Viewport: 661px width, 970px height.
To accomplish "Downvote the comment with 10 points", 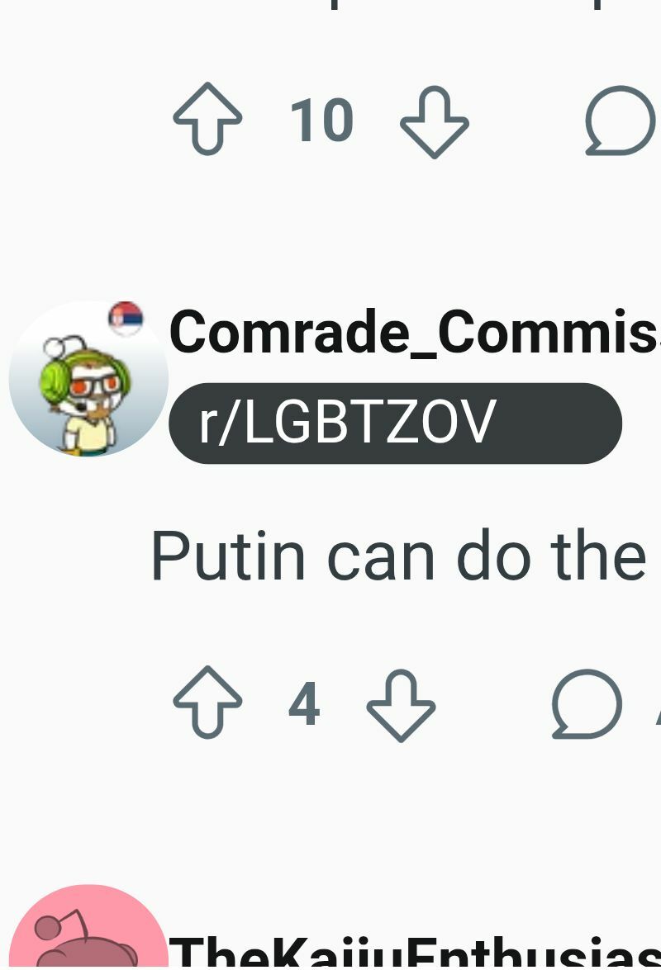I will point(435,122).
